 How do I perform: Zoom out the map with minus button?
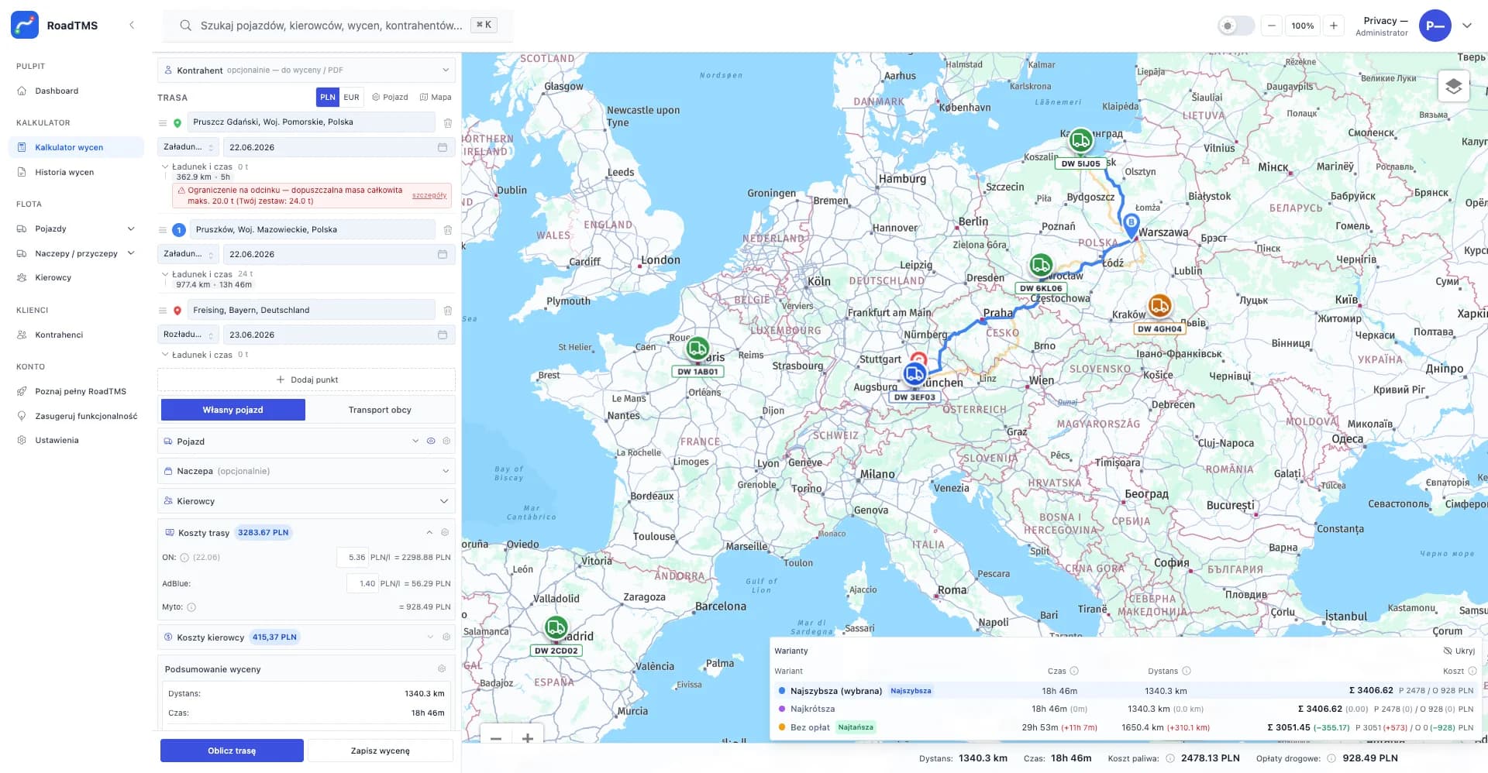pyautogui.click(x=496, y=738)
